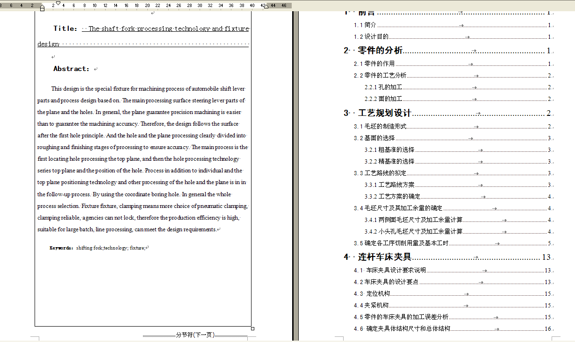Click the horizontal ruler at mark 20

(147, 6)
